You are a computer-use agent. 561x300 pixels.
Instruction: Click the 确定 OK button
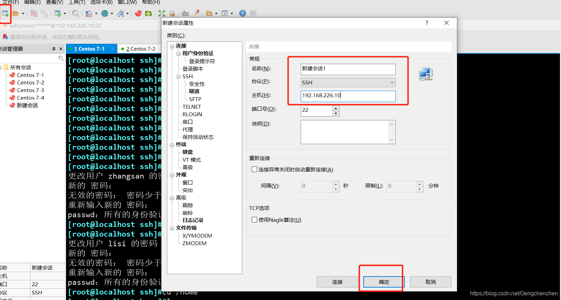[384, 282]
